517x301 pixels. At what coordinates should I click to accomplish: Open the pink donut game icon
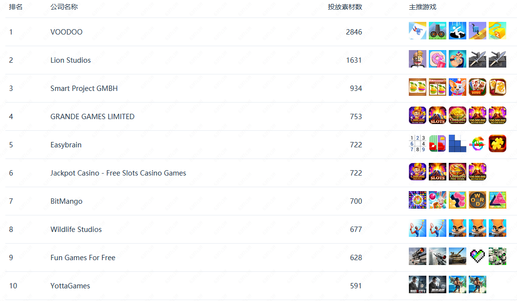pyautogui.click(x=438, y=59)
